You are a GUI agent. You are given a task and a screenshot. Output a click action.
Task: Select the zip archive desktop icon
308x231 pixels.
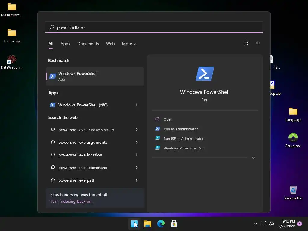coord(276,88)
